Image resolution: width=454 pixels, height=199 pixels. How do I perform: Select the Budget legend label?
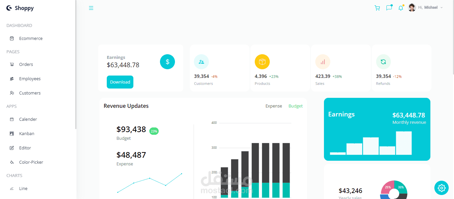[296, 106]
